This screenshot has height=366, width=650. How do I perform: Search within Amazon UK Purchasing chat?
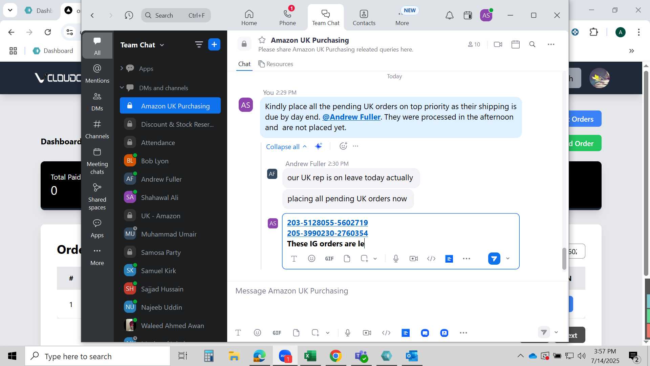click(532, 44)
